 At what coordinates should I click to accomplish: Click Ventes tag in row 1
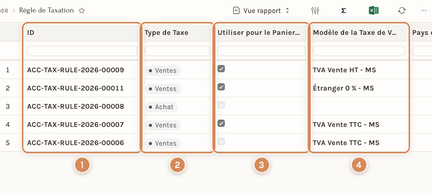tap(163, 71)
